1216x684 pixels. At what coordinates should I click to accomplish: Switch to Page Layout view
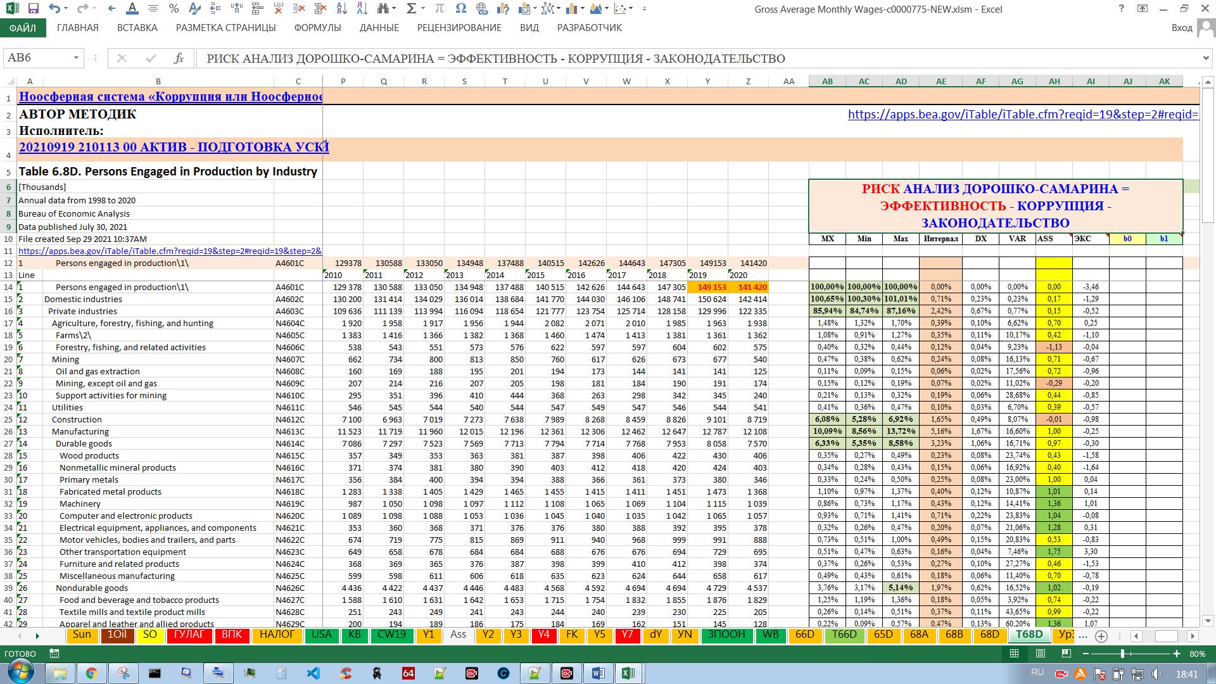[1040, 654]
